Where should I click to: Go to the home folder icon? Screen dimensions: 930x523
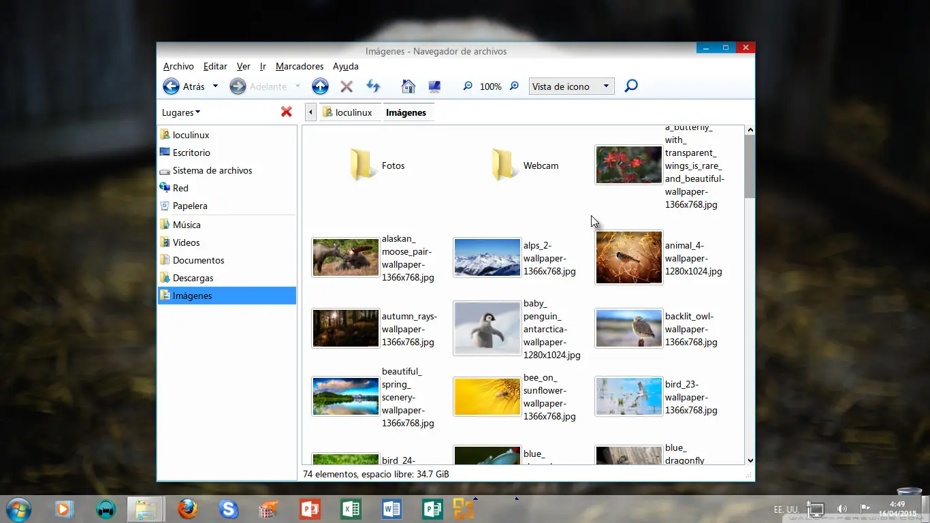(x=408, y=86)
